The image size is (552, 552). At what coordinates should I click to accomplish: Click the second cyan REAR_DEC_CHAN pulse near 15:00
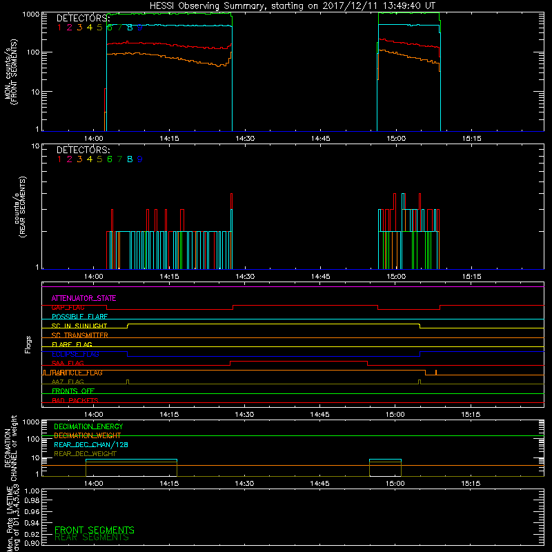385,460
